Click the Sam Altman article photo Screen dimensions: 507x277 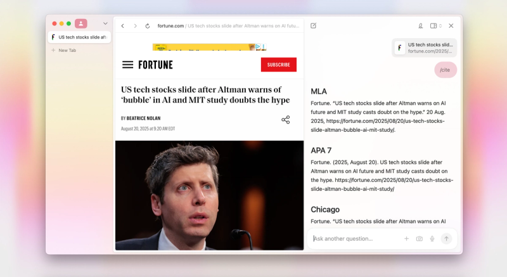[209, 195]
